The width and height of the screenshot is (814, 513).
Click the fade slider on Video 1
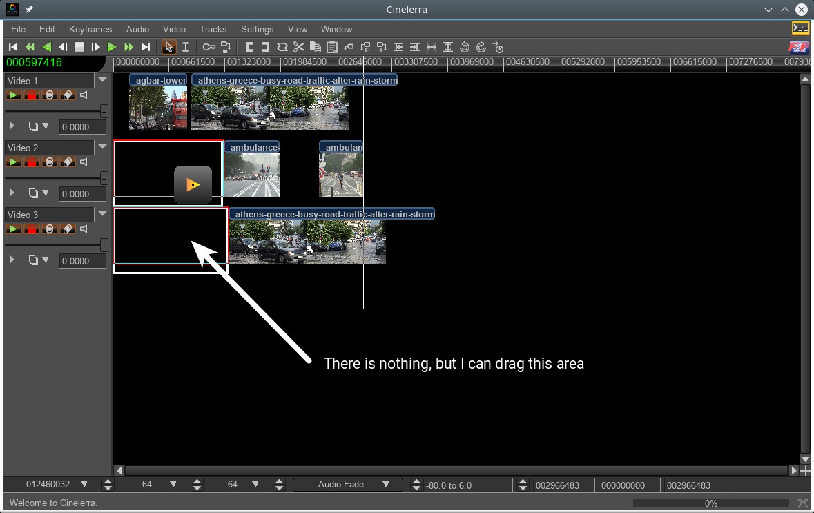(x=104, y=111)
